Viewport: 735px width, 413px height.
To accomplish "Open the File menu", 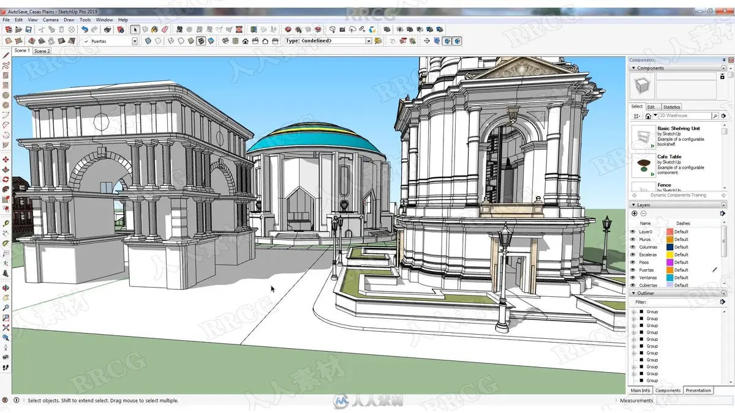I will pos(6,20).
